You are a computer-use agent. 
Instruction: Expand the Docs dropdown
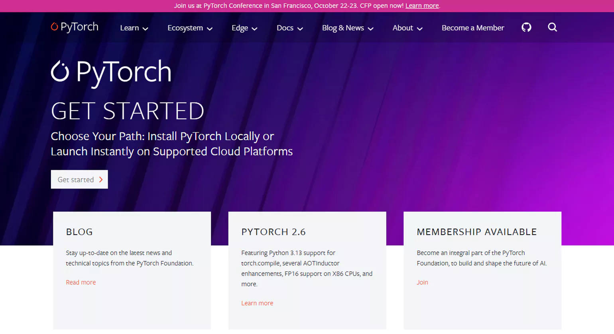pyautogui.click(x=289, y=28)
